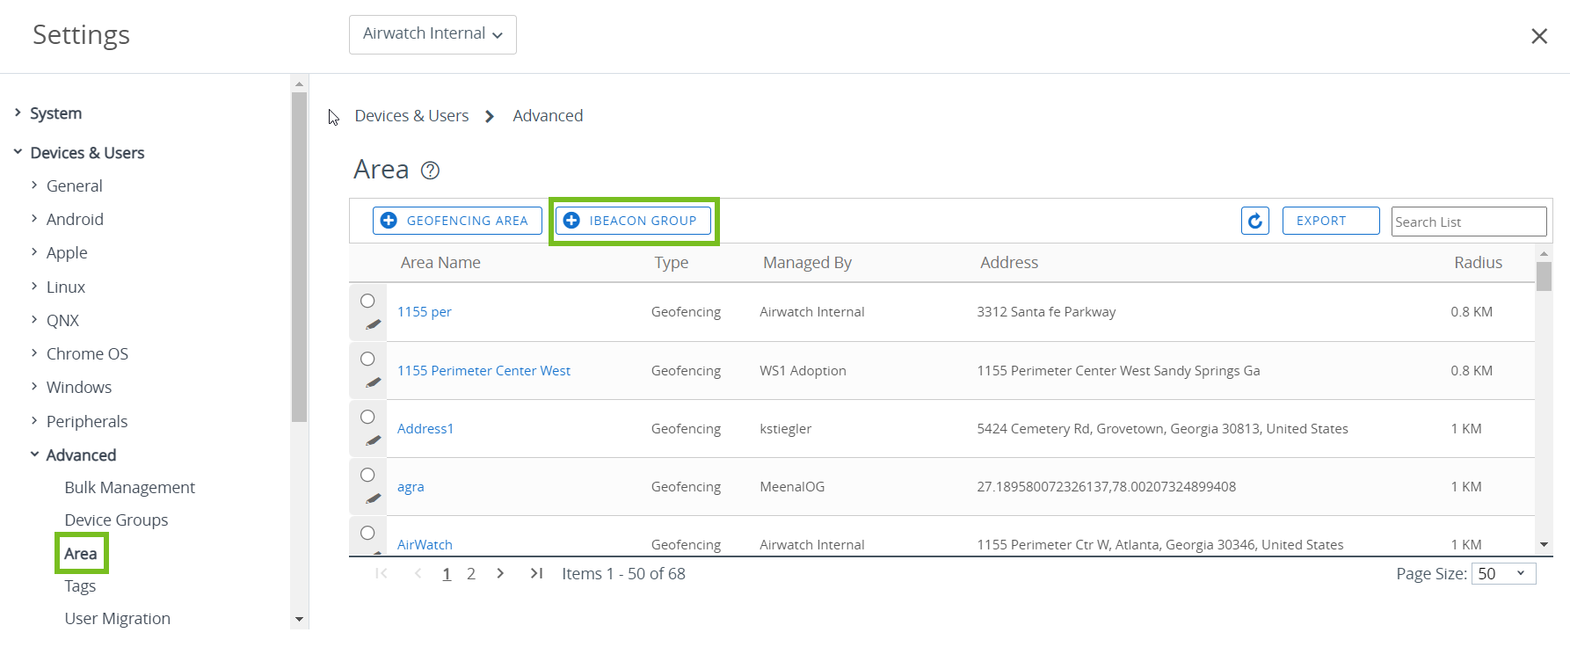Click the first page pagination icon

pyautogui.click(x=382, y=573)
